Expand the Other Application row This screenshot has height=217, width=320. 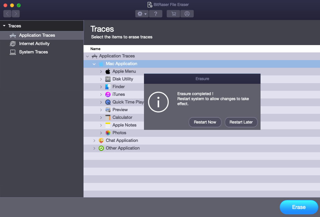click(x=94, y=148)
